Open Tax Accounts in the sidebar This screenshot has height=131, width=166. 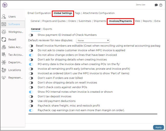tap(16, 55)
